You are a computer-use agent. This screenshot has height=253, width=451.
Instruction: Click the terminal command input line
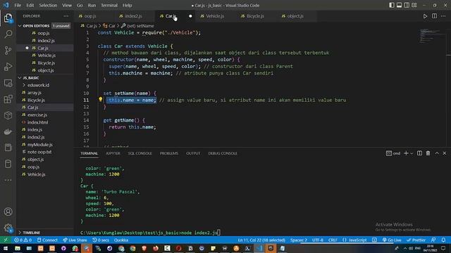(150, 233)
